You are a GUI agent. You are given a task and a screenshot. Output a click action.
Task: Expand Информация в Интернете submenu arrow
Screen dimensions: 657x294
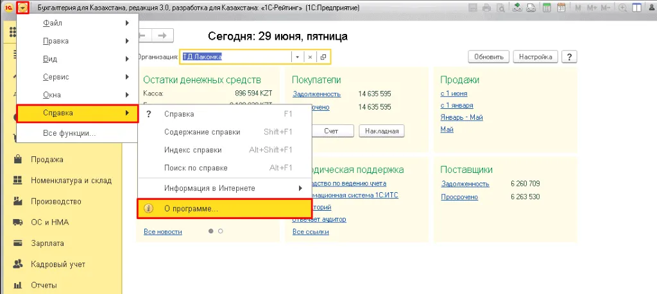(300, 188)
